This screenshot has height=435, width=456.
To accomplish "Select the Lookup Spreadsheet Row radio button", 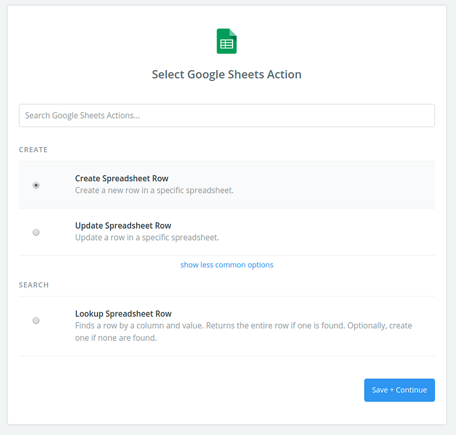I will (36, 320).
